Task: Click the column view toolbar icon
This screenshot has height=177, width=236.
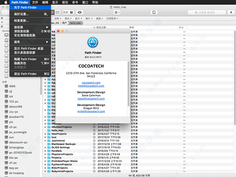Action: pos(57,12)
